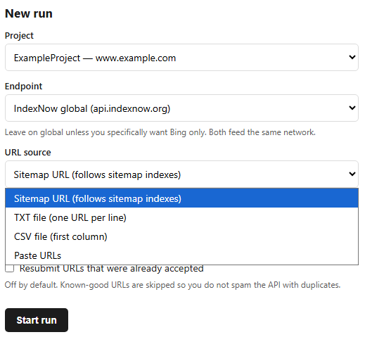365x337 pixels.
Task: Click the Endpoint field label
Action: (23, 87)
